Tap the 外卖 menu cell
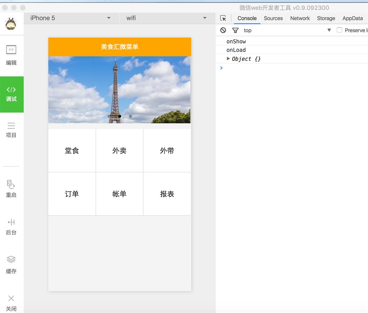The height and width of the screenshot is (313, 368). (120, 151)
